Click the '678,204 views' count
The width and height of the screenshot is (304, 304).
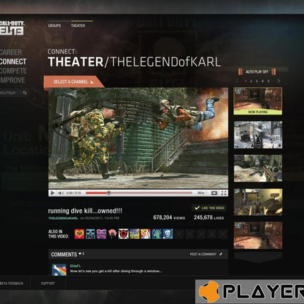tap(169, 218)
